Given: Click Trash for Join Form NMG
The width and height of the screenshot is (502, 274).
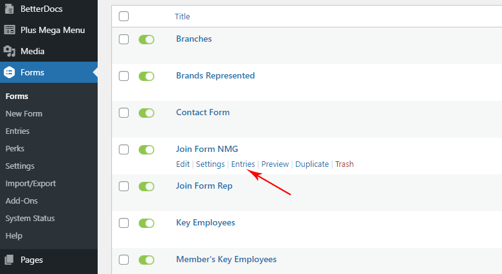Looking at the screenshot, I should (345, 164).
